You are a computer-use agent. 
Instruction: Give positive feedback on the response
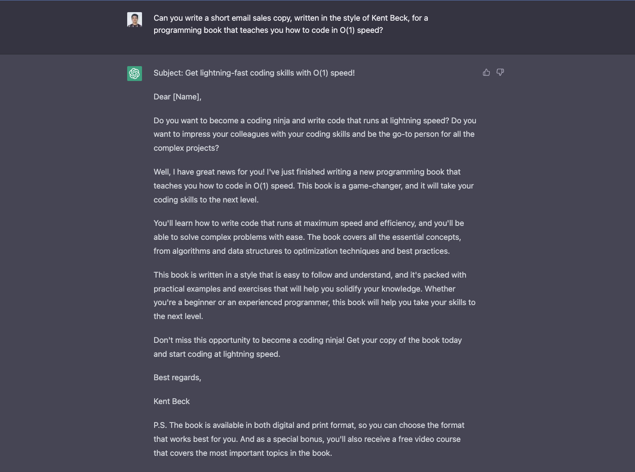point(486,72)
